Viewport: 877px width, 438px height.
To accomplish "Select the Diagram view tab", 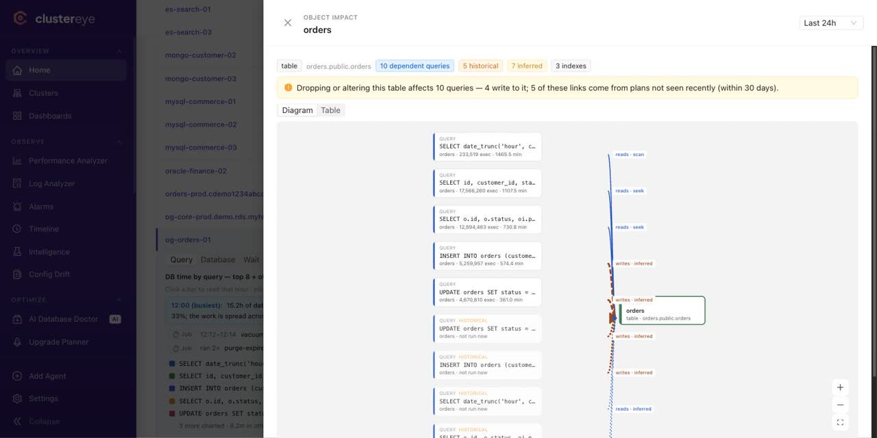I will click(297, 110).
